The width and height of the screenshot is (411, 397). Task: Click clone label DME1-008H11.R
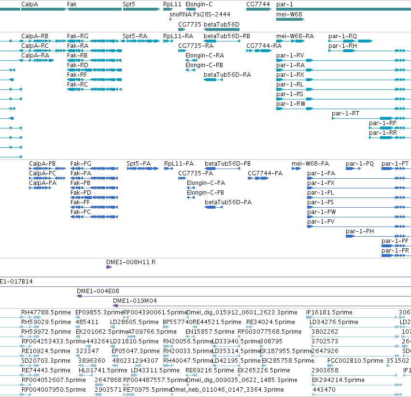pyautogui.click(x=131, y=262)
